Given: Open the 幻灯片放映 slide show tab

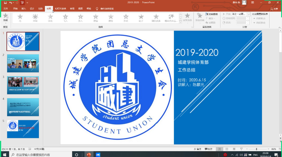Looking at the screenshot, I should (60, 8).
